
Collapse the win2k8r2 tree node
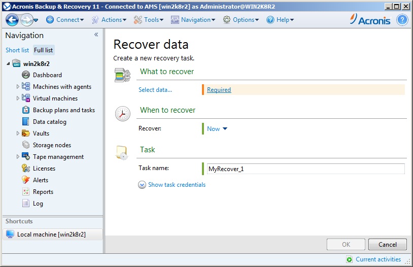pyautogui.click(x=8, y=63)
